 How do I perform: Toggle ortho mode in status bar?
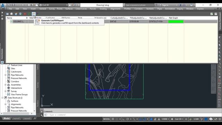point(123,119)
